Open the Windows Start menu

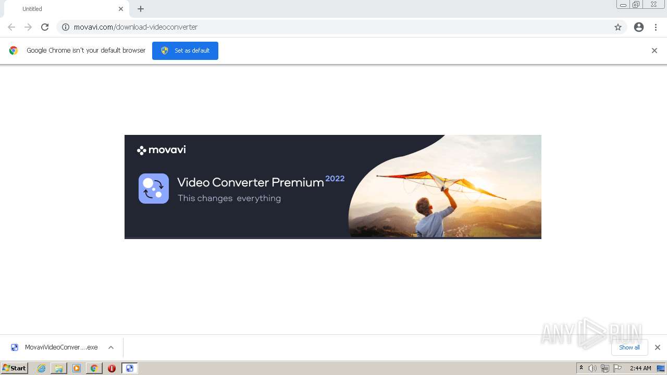pos(15,368)
